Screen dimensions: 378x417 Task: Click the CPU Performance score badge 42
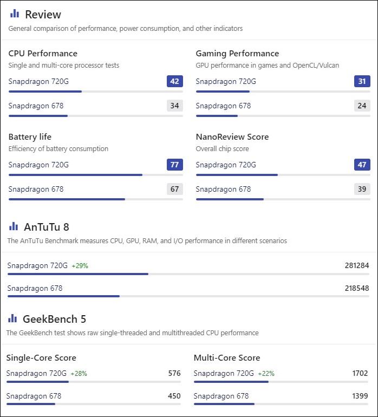click(x=174, y=81)
